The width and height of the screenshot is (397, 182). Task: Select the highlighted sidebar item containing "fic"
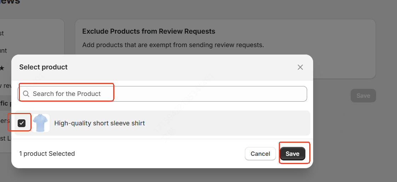[5, 103]
